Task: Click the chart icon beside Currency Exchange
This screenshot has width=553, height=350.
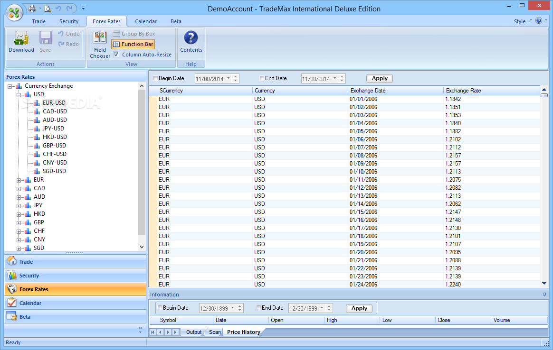Action: [x=19, y=86]
